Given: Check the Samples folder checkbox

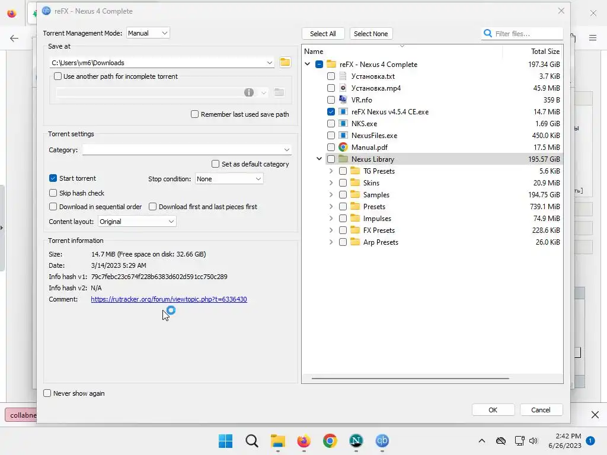Looking at the screenshot, I should [x=343, y=194].
